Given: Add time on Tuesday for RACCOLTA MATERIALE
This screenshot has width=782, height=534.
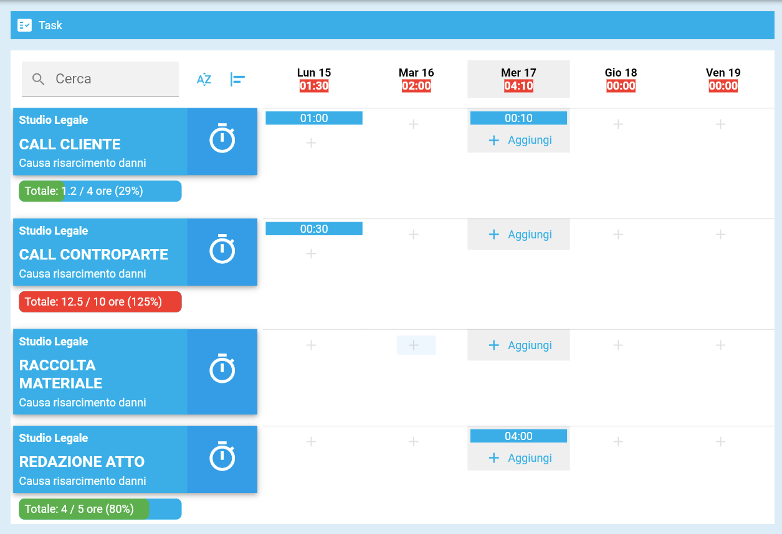Looking at the screenshot, I should [416, 345].
